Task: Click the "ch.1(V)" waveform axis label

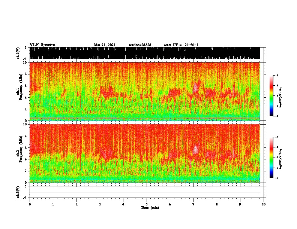Action: pyautogui.click(x=18, y=53)
